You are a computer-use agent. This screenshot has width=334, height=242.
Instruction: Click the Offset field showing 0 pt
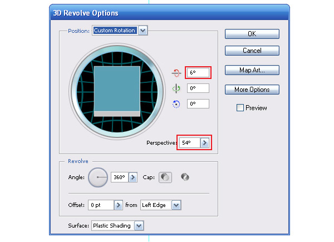[101, 205]
